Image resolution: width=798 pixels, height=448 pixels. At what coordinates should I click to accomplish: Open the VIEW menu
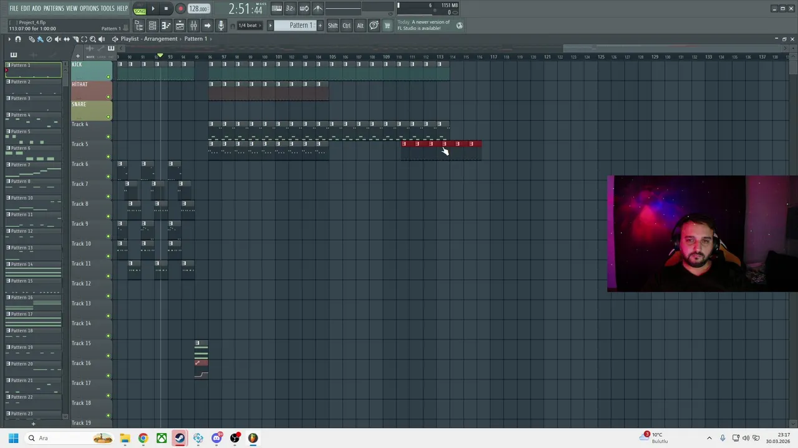[72, 9]
